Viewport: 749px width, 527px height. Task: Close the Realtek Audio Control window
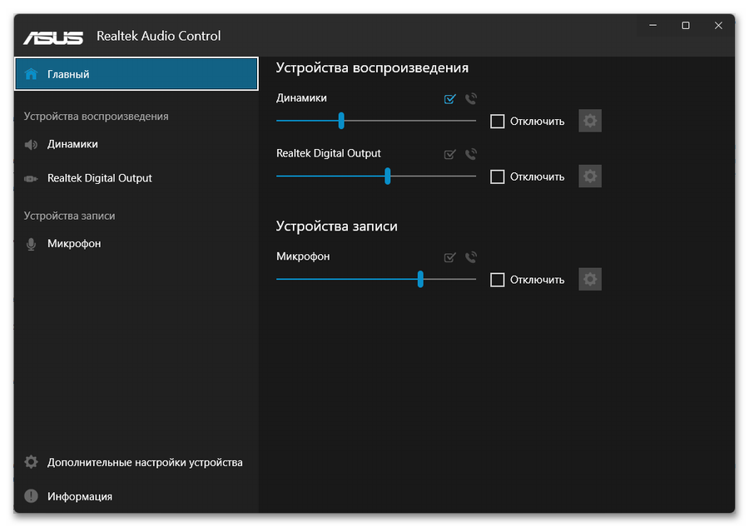(718, 25)
